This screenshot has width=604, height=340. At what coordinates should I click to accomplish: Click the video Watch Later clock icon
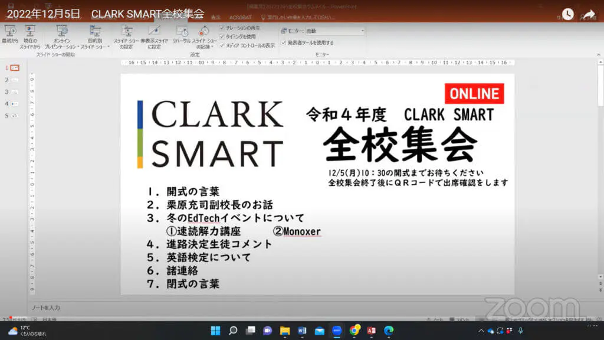(x=567, y=14)
